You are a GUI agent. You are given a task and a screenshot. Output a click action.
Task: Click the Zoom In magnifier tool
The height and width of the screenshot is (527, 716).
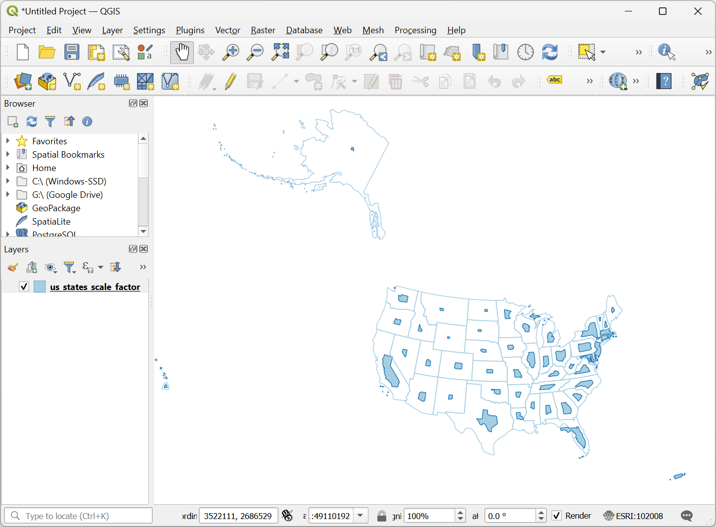231,52
